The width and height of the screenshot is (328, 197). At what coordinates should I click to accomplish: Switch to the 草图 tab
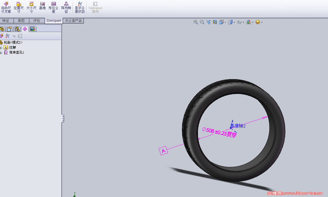tap(21, 21)
